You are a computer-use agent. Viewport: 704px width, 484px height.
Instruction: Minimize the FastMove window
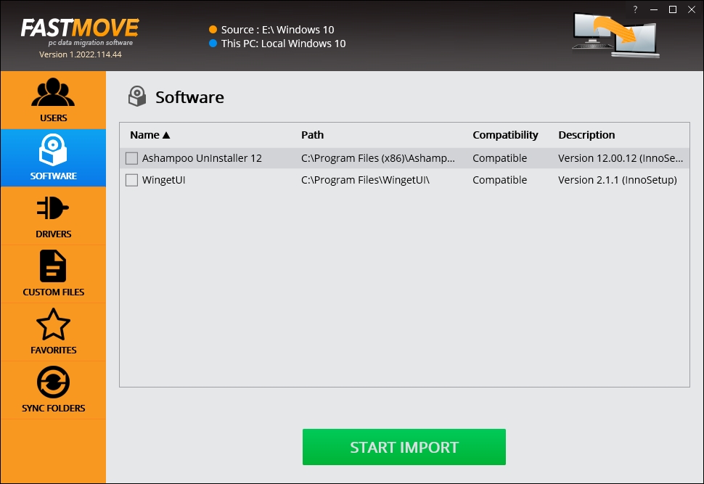click(654, 9)
